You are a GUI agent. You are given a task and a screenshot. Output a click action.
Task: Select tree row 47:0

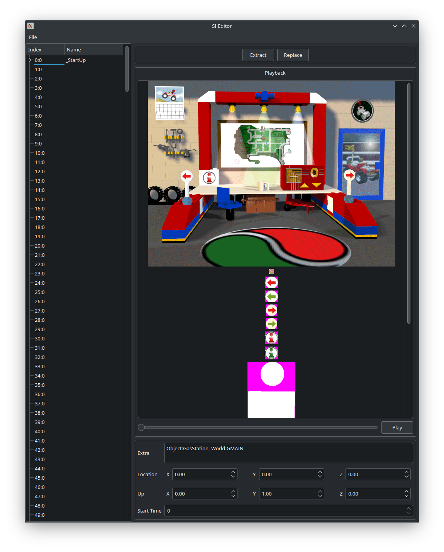tap(40, 496)
